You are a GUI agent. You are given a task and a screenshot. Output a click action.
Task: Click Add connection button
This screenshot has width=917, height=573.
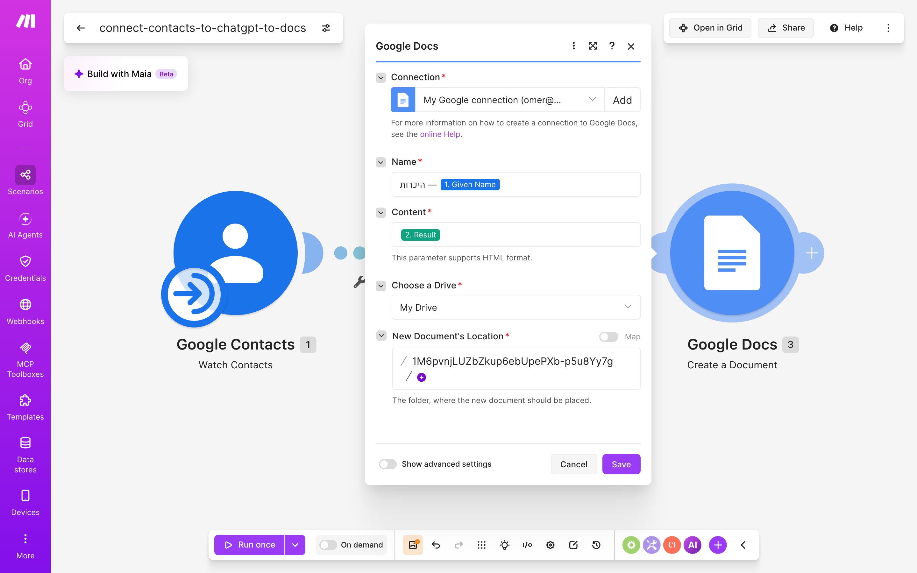click(x=622, y=100)
